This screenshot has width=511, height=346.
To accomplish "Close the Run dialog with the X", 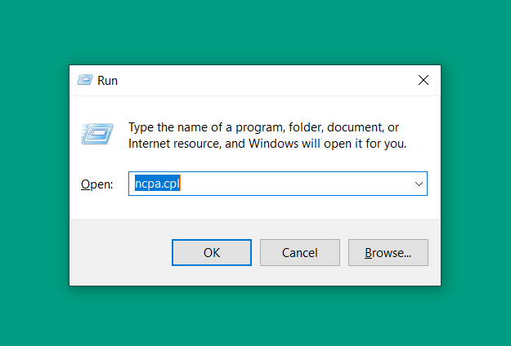I will point(424,80).
